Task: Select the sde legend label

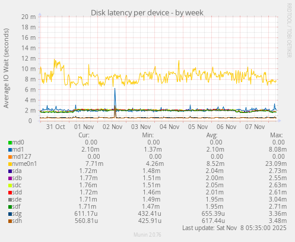Action: coord(17,199)
